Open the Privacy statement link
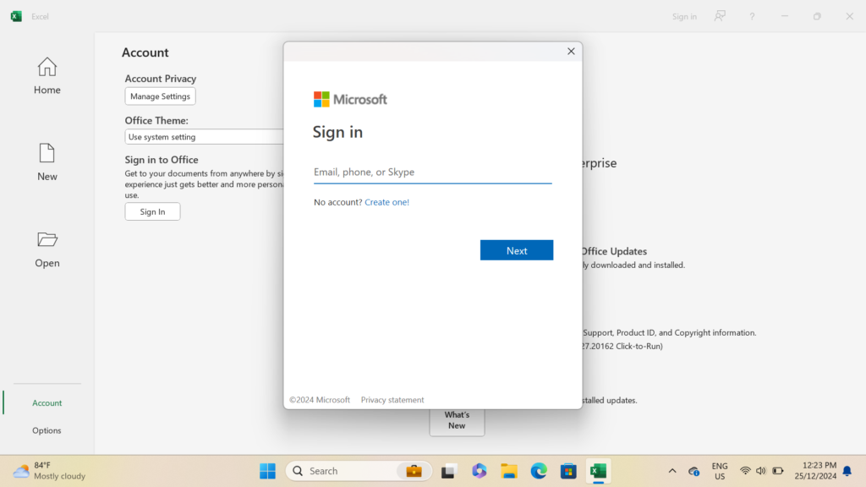The image size is (866, 487). 392,400
